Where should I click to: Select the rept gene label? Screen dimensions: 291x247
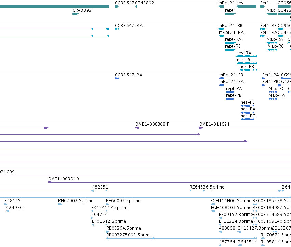tap(229, 10)
